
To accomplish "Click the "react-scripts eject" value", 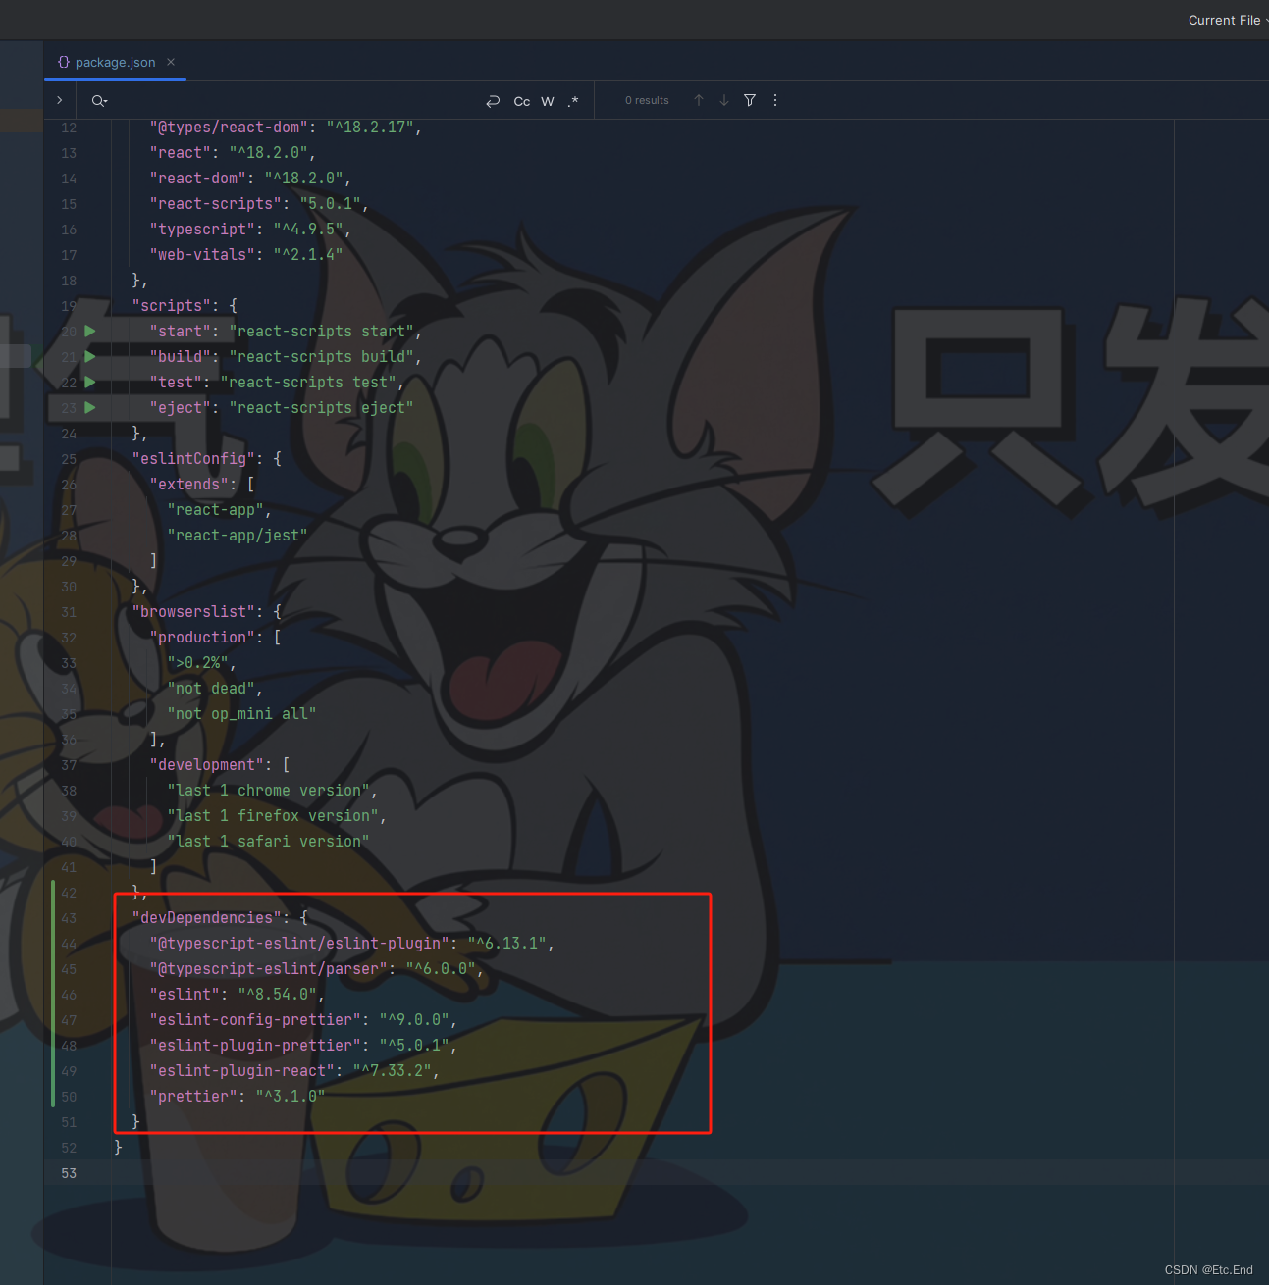I will [x=322, y=408].
